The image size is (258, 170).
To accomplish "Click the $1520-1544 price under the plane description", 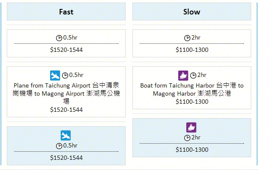I will (66, 110).
